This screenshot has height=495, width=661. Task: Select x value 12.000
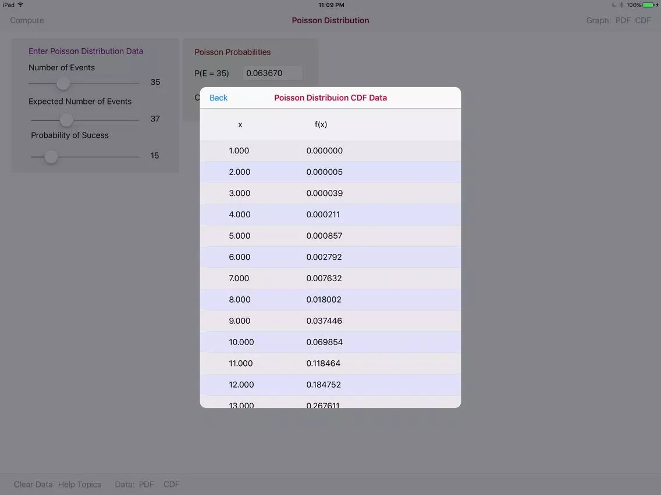pos(241,384)
